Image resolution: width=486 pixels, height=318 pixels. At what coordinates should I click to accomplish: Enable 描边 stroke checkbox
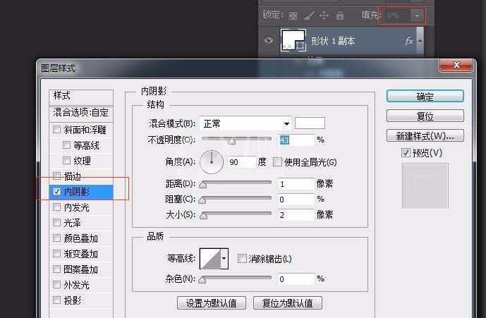pos(56,176)
